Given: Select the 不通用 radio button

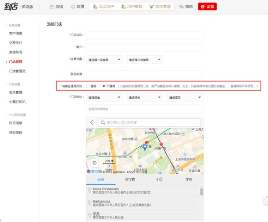Looking at the screenshot, I should coord(103,86).
